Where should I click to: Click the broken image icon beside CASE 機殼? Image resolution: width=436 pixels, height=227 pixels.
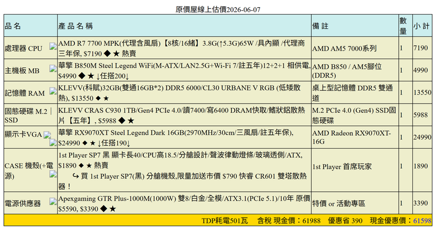point(53,174)
